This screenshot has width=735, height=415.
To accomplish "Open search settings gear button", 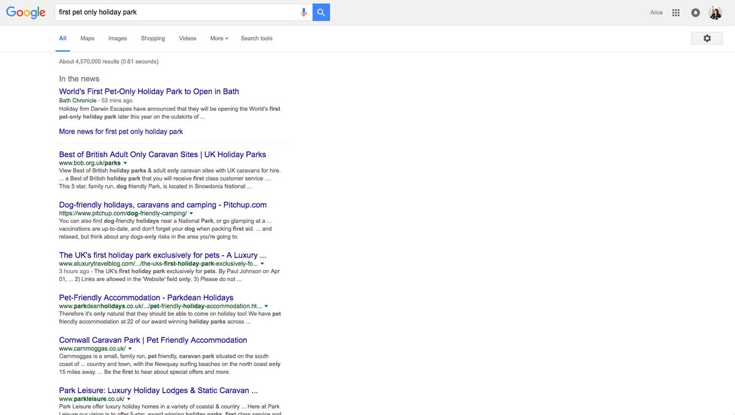I will (707, 38).
